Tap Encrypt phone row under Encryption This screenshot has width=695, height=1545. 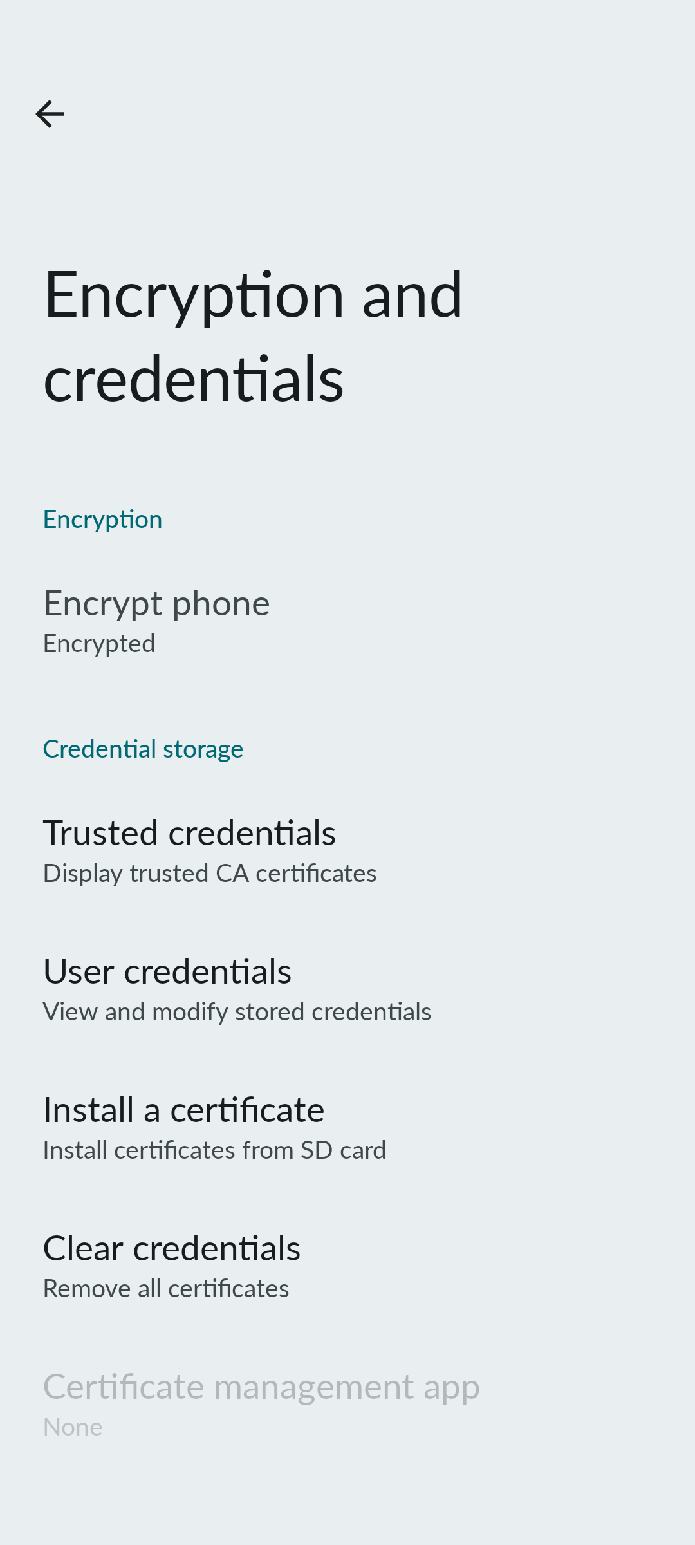(156, 605)
